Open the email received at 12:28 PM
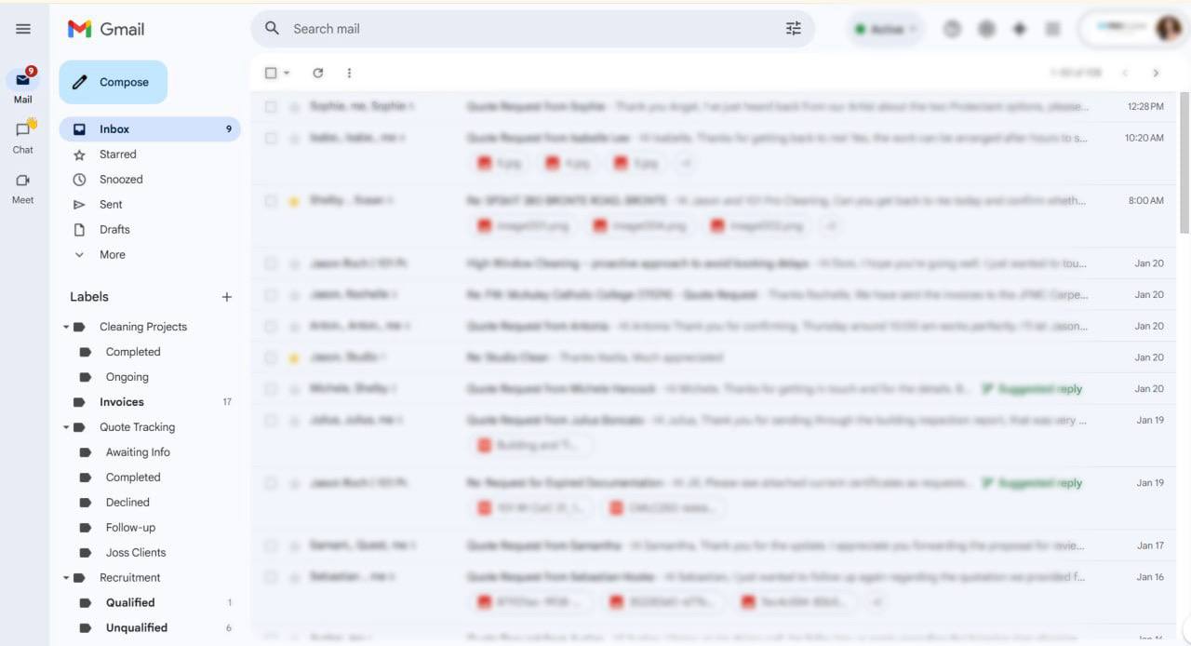This screenshot has width=1191, height=646. click(x=714, y=107)
